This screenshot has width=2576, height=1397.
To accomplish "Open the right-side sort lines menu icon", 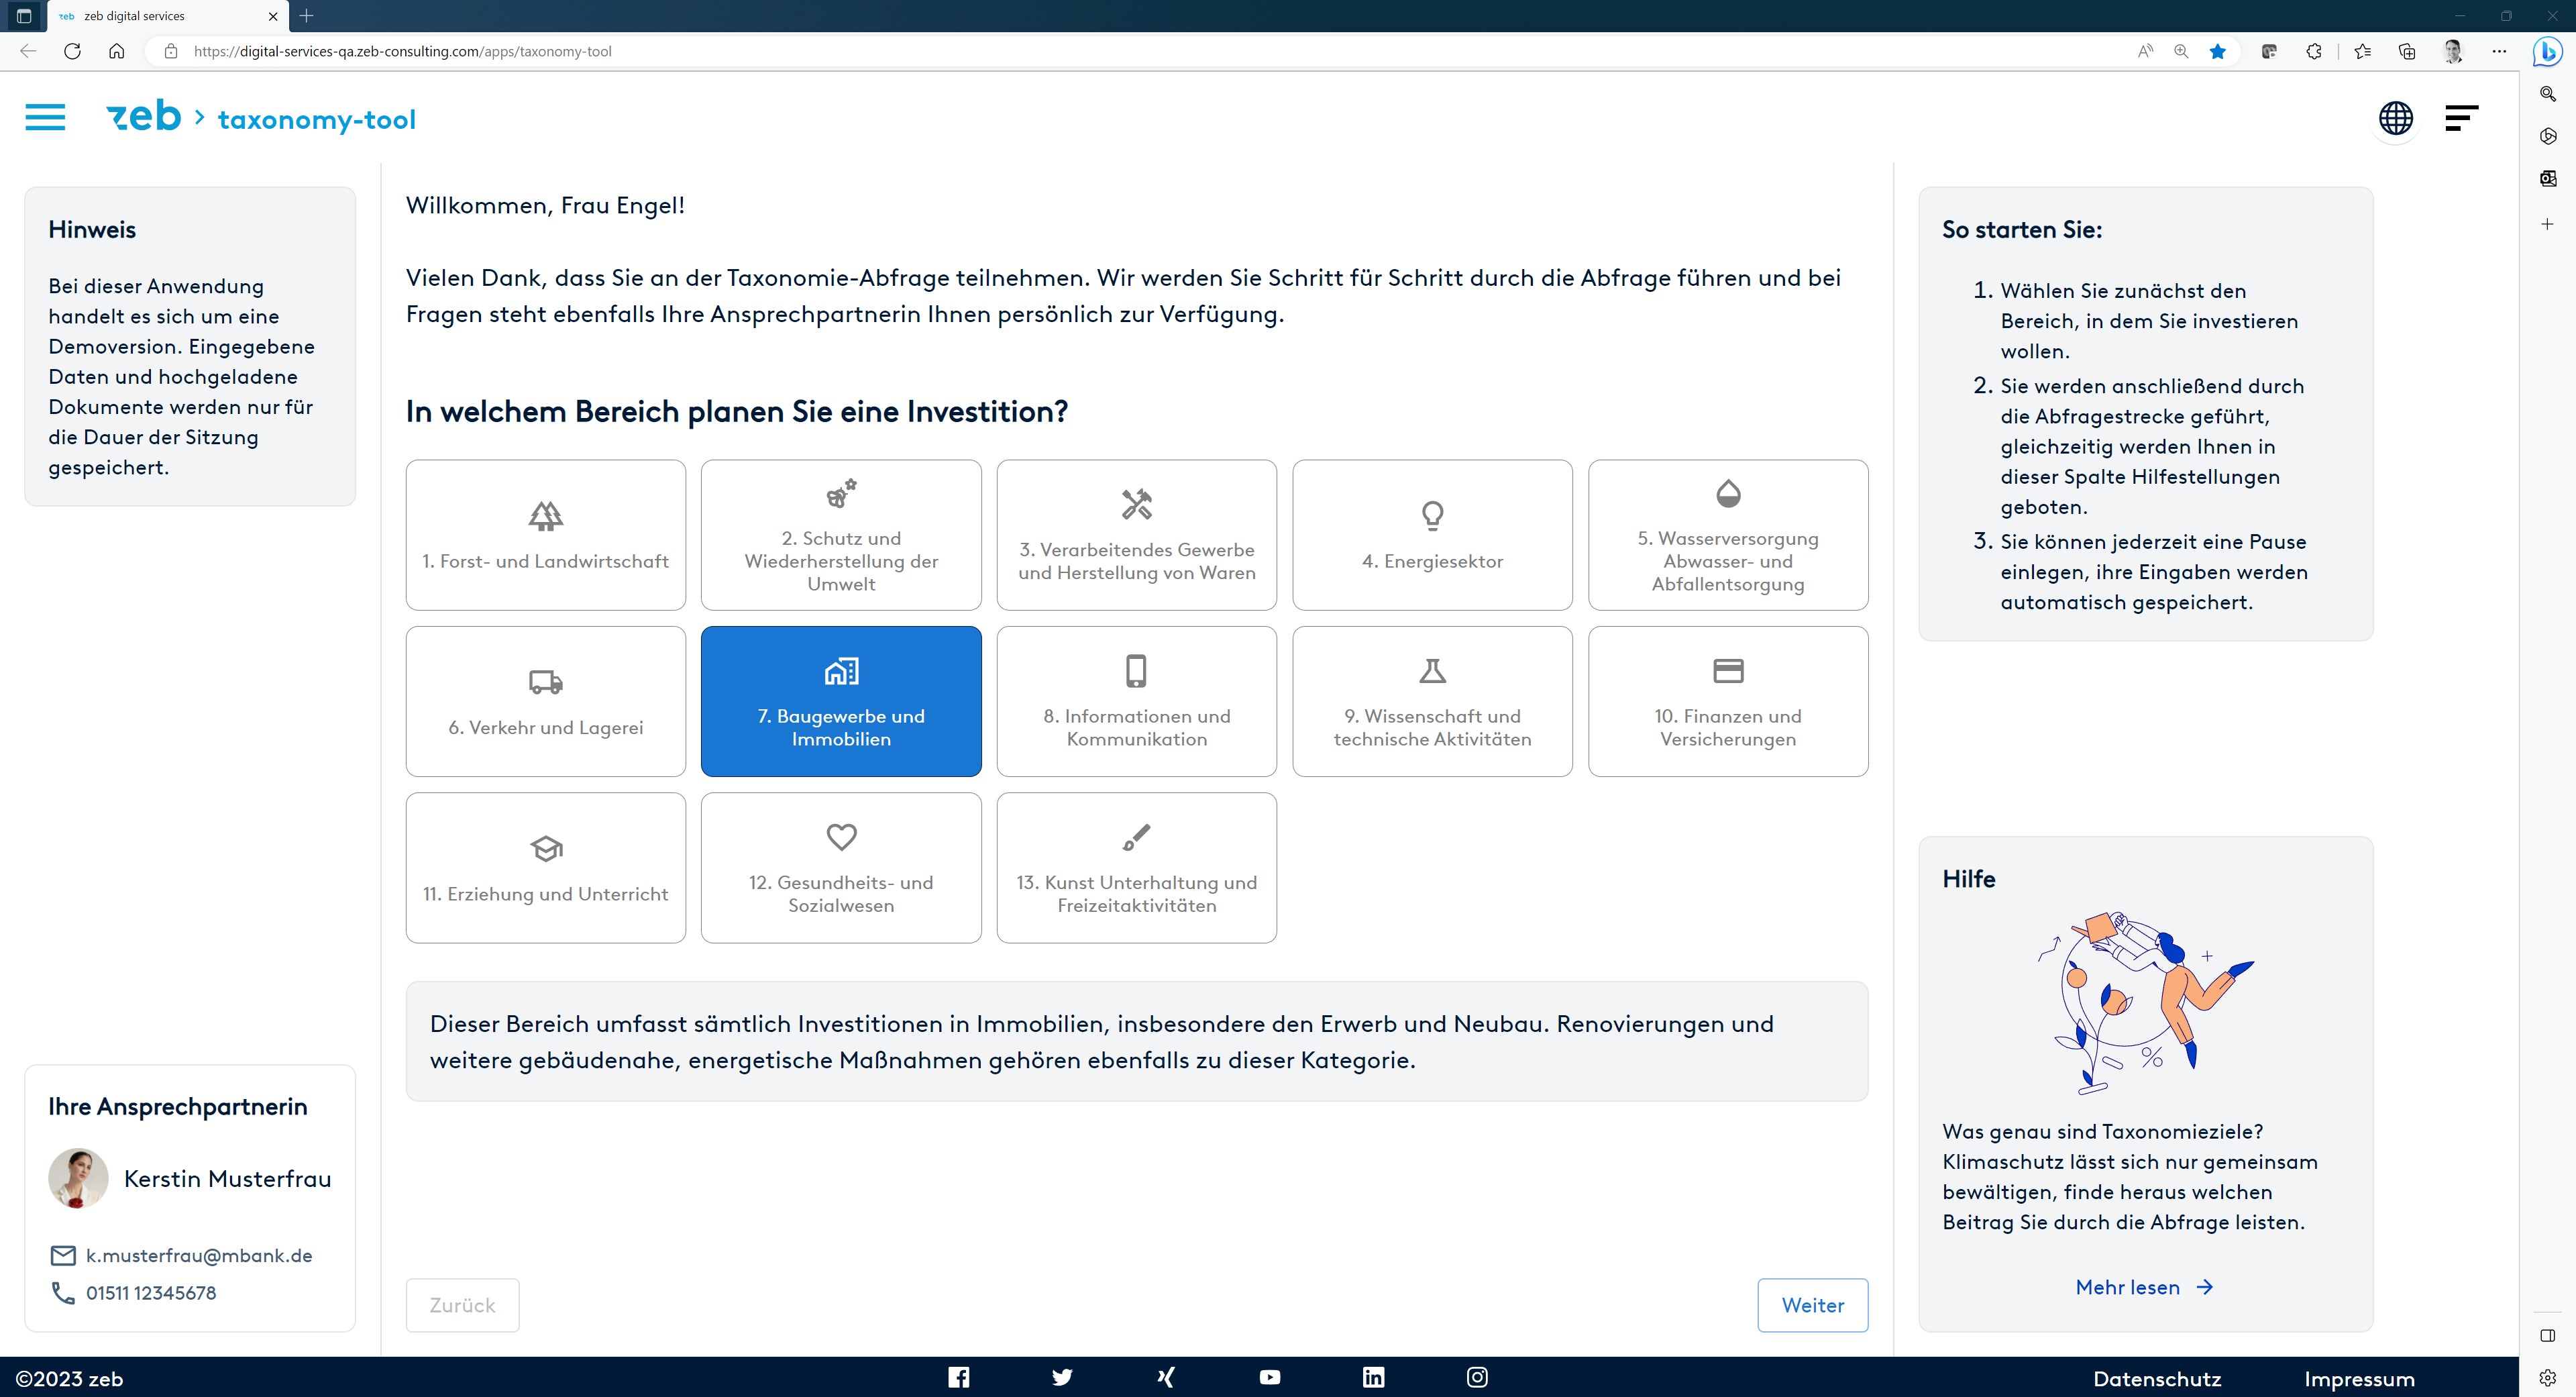I will tap(2461, 118).
